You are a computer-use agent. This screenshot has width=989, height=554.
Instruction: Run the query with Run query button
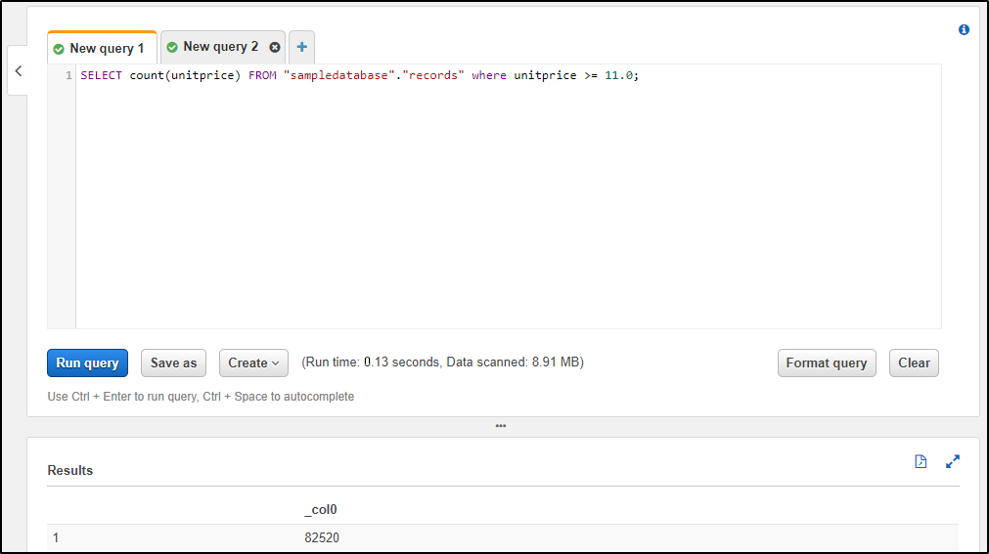(x=87, y=362)
